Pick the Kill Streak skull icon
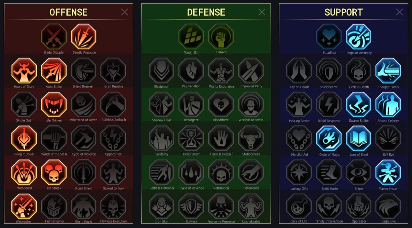The image size is (412, 228). [x=54, y=172]
